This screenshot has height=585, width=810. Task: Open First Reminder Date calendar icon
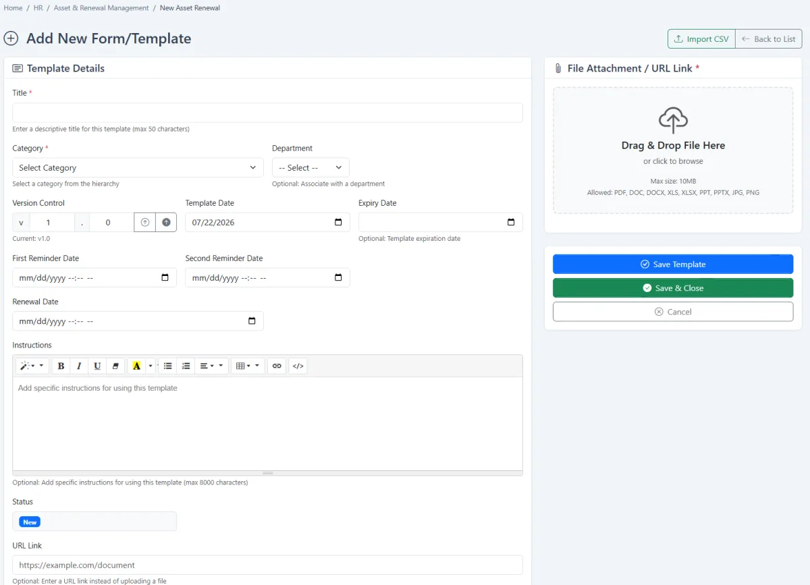click(165, 277)
